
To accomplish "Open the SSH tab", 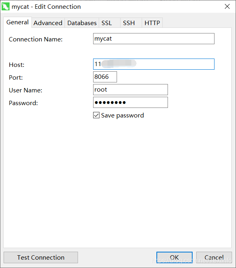I will 131,23.
